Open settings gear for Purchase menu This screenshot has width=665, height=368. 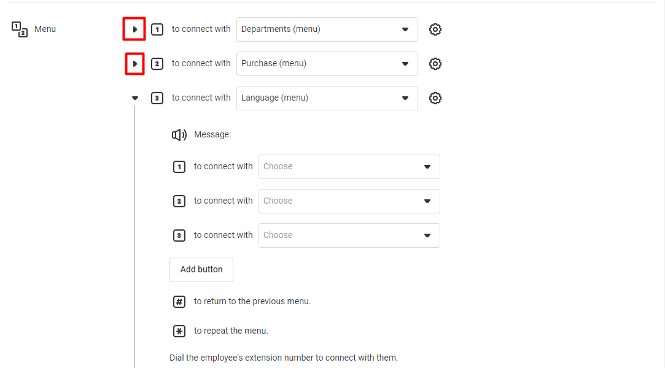click(x=435, y=64)
